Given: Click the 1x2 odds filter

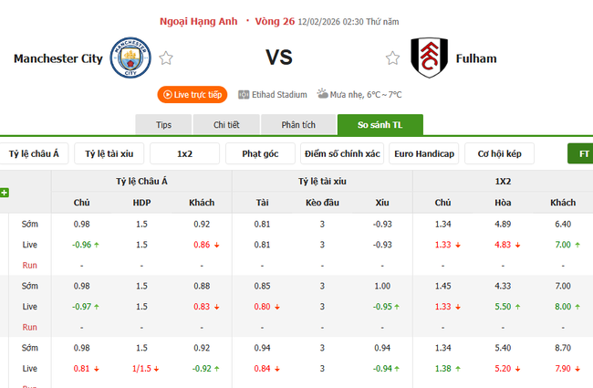Looking at the screenshot, I should pyautogui.click(x=184, y=153).
